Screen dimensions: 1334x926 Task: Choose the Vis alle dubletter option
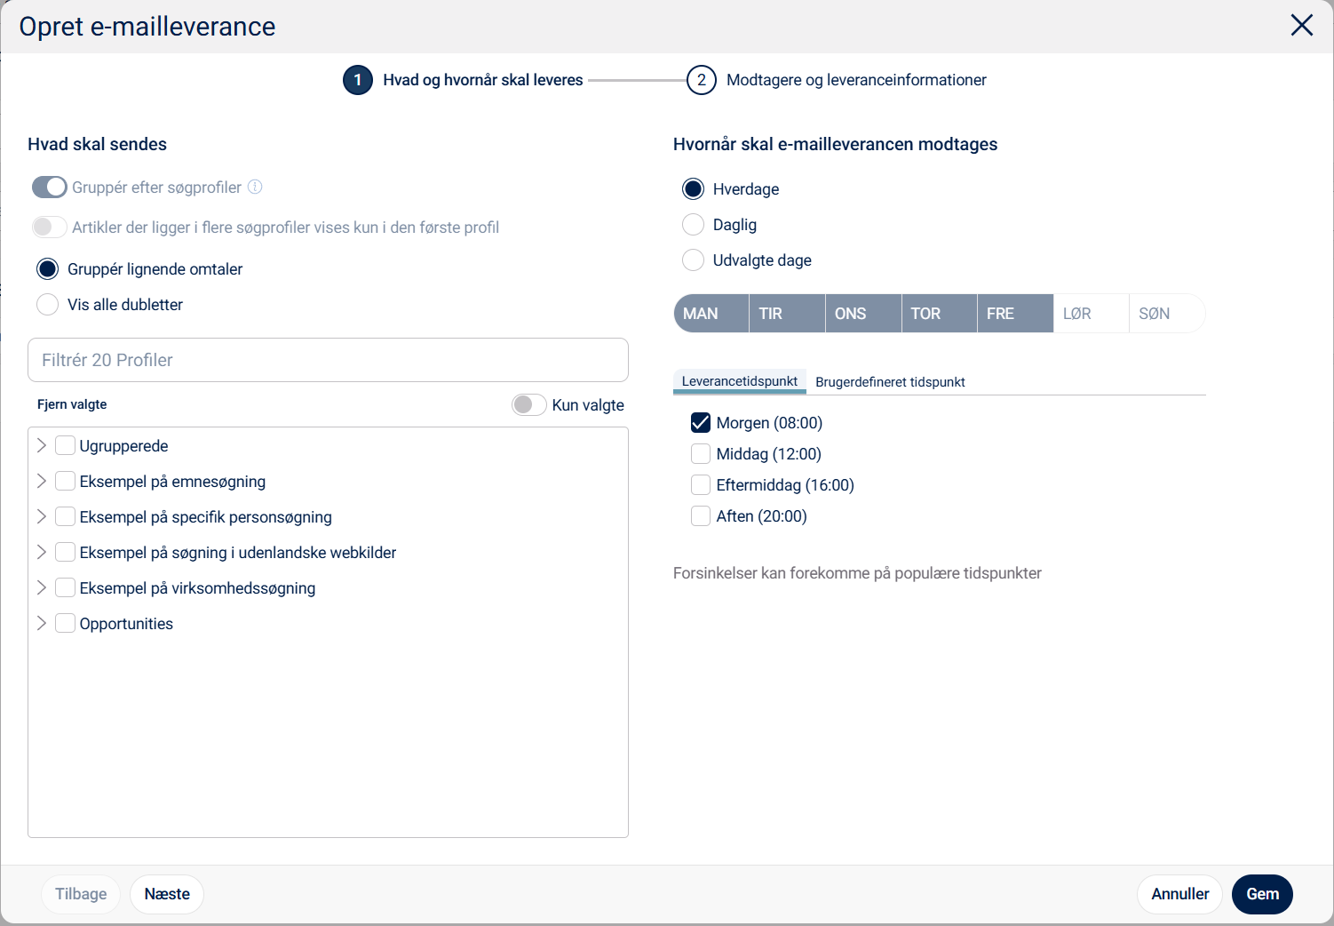tap(48, 305)
